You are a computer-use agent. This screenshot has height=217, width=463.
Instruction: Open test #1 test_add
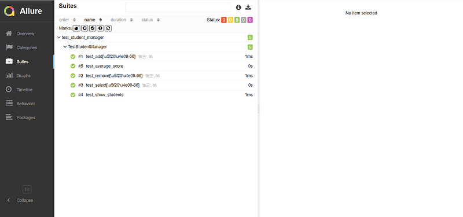161,56
